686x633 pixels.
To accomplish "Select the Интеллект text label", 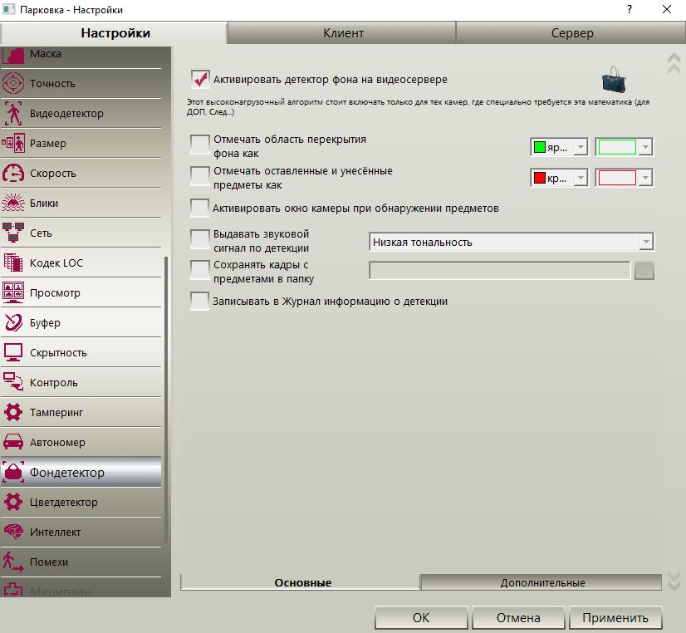I will [55, 532].
